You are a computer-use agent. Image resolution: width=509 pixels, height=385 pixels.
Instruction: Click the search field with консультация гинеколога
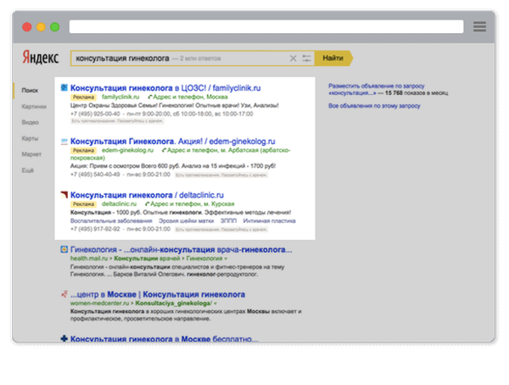coord(193,59)
